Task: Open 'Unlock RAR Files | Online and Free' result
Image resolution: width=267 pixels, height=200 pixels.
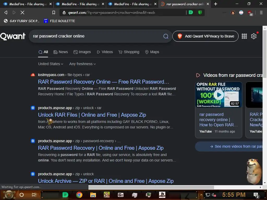Action: pyautogui.click(x=92, y=115)
